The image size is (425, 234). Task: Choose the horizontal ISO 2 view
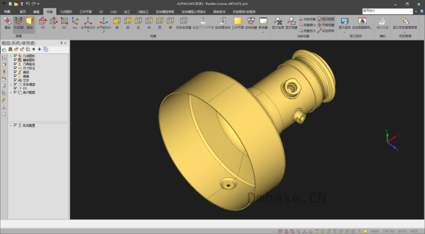(x=103, y=24)
